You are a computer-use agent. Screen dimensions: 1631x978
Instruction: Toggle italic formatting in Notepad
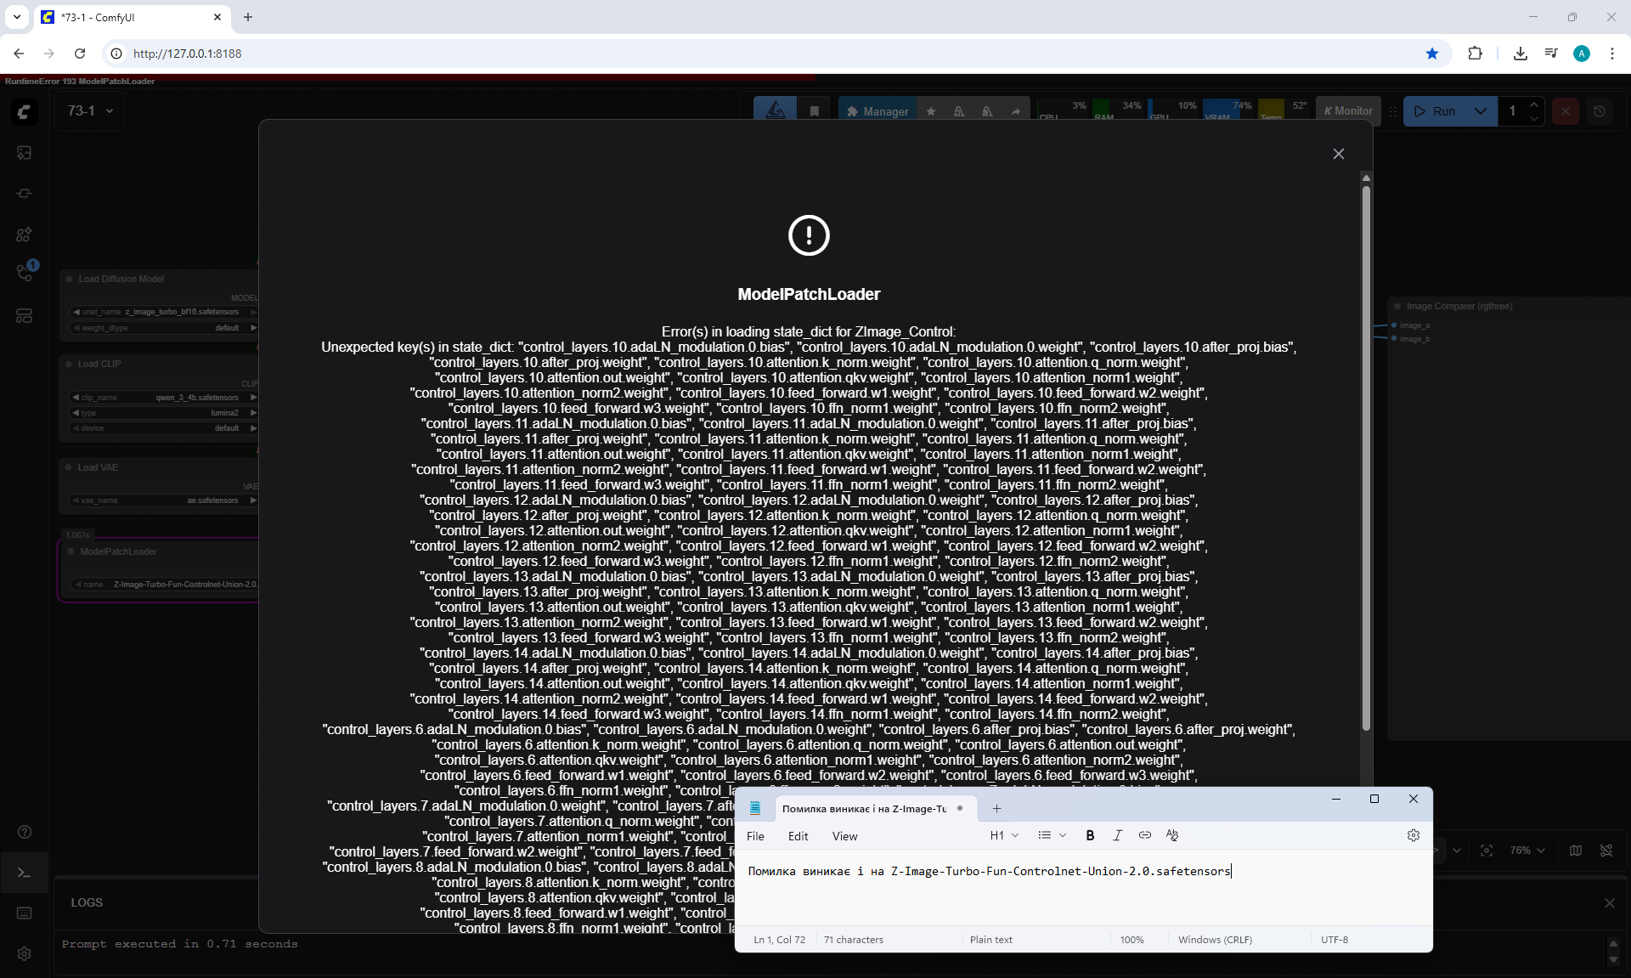1117,835
